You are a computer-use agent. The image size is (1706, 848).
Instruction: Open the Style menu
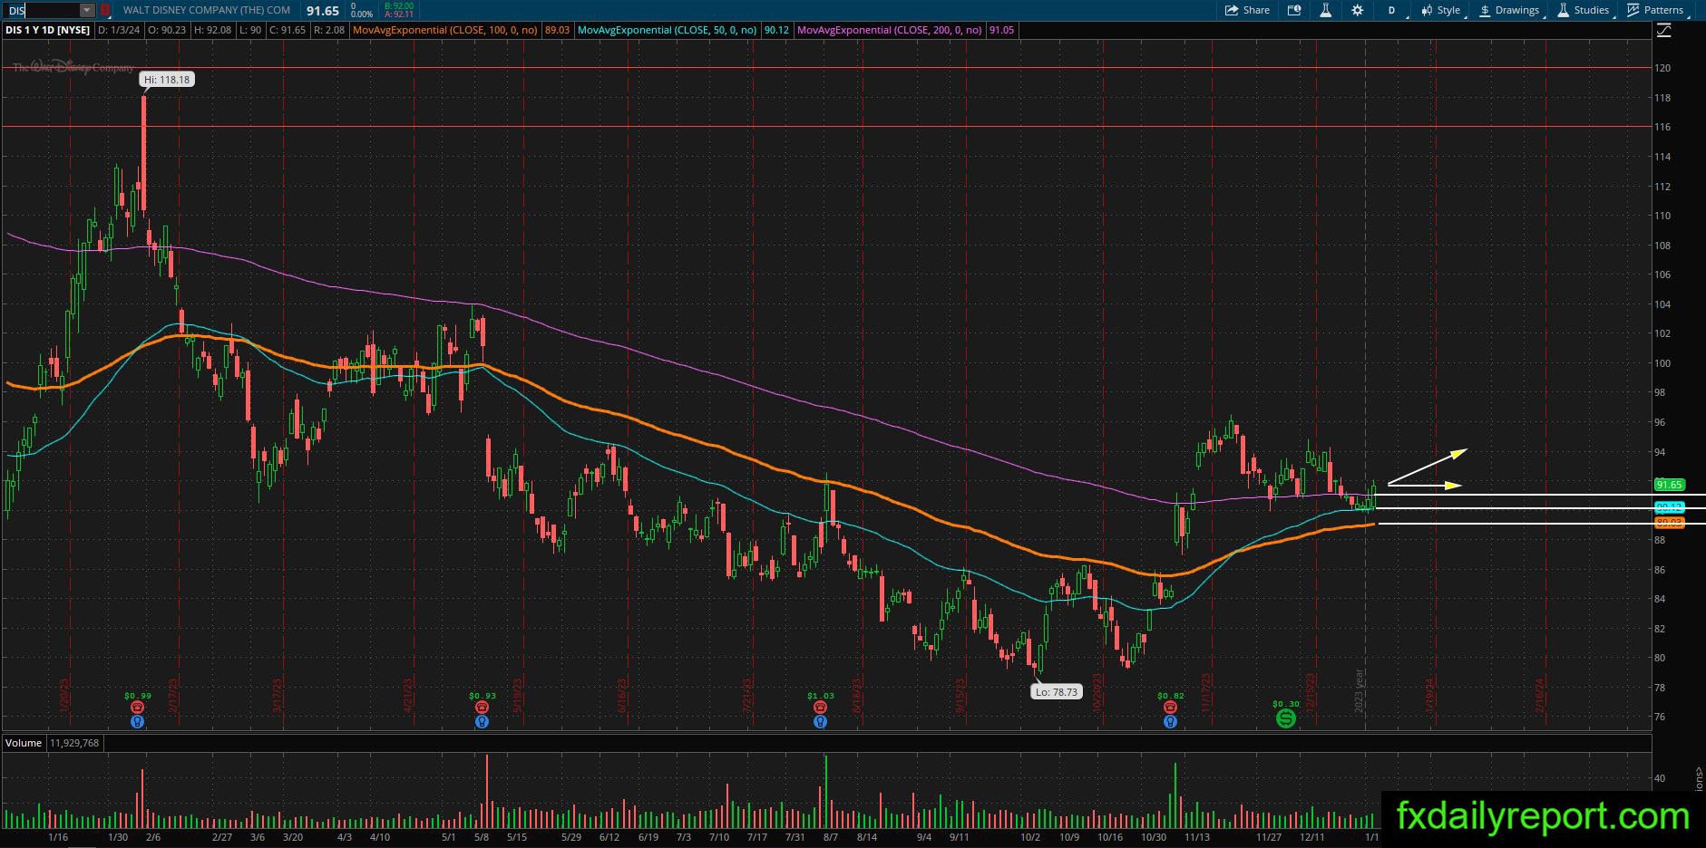(x=1441, y=10)
